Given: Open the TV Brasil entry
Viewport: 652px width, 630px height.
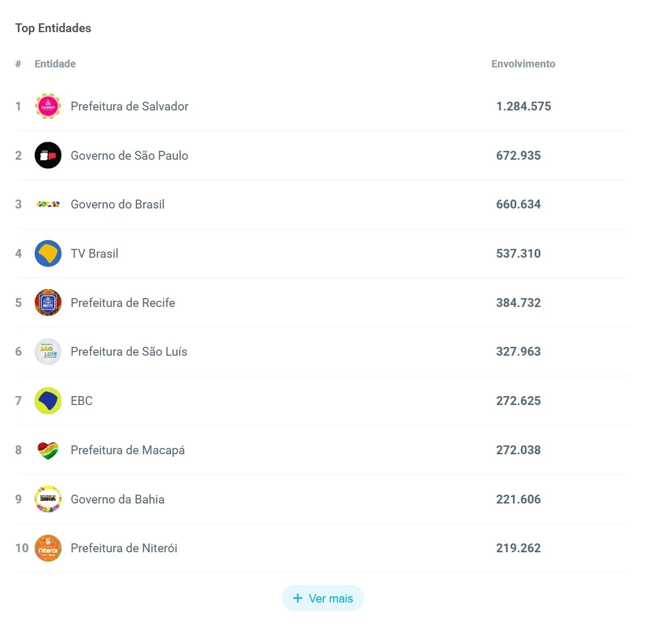Looking at the screenshot, I should pyautogui.click(x=95, y=253).
